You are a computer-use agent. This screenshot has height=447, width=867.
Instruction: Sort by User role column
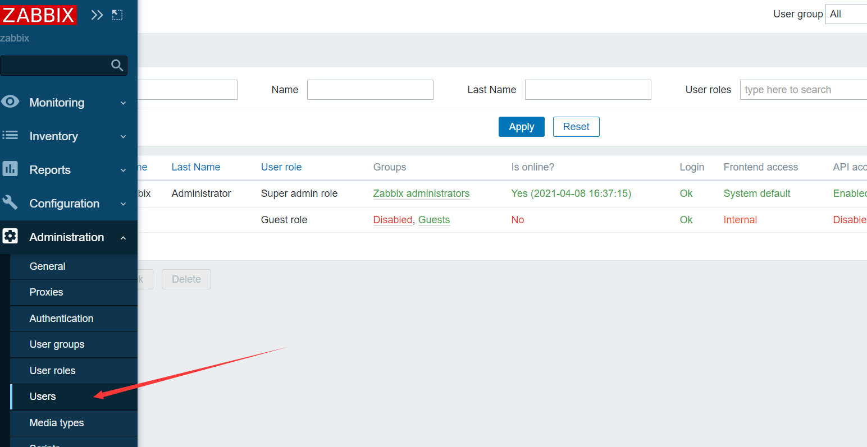click(x=281, y=167)
